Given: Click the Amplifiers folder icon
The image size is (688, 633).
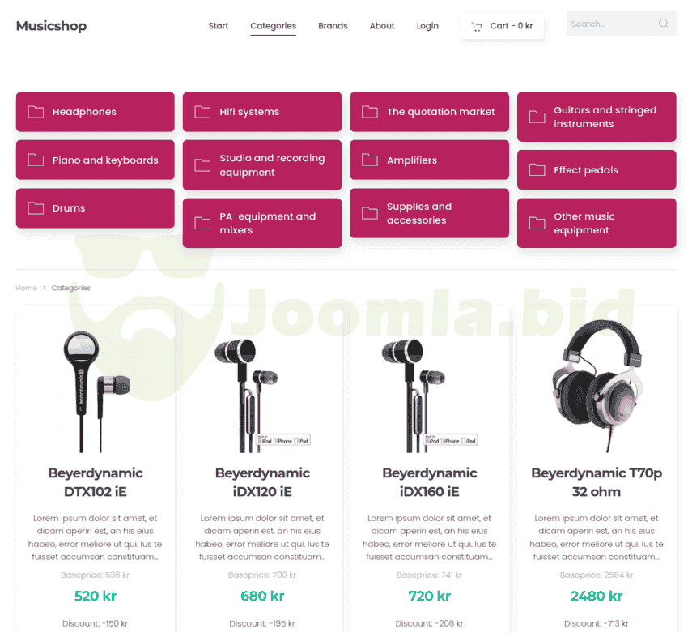Looking at the screenshot, I should 369,160.
